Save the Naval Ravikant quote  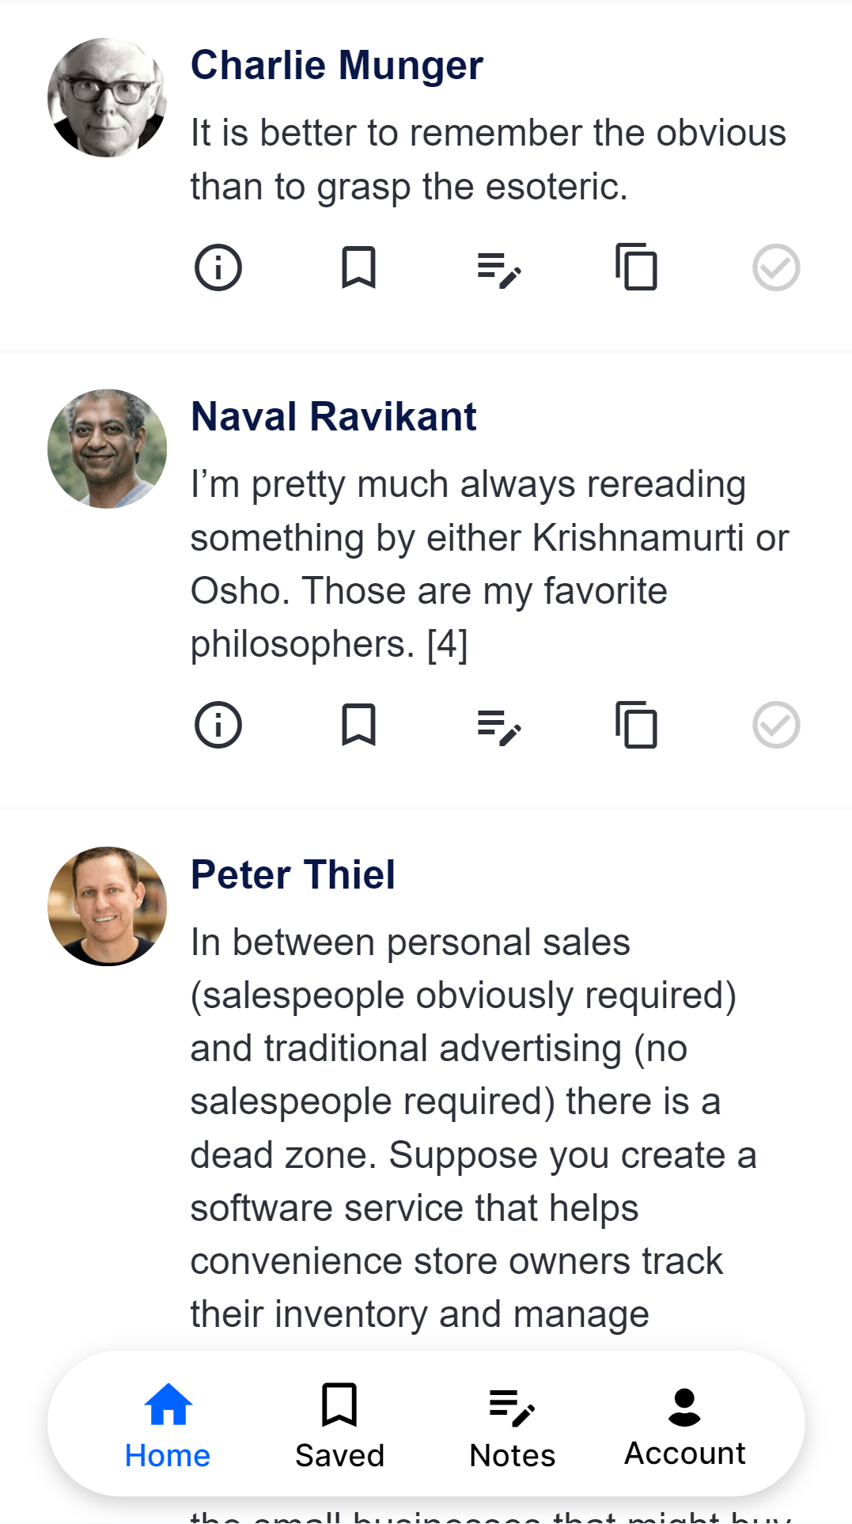tap(358, 725)
